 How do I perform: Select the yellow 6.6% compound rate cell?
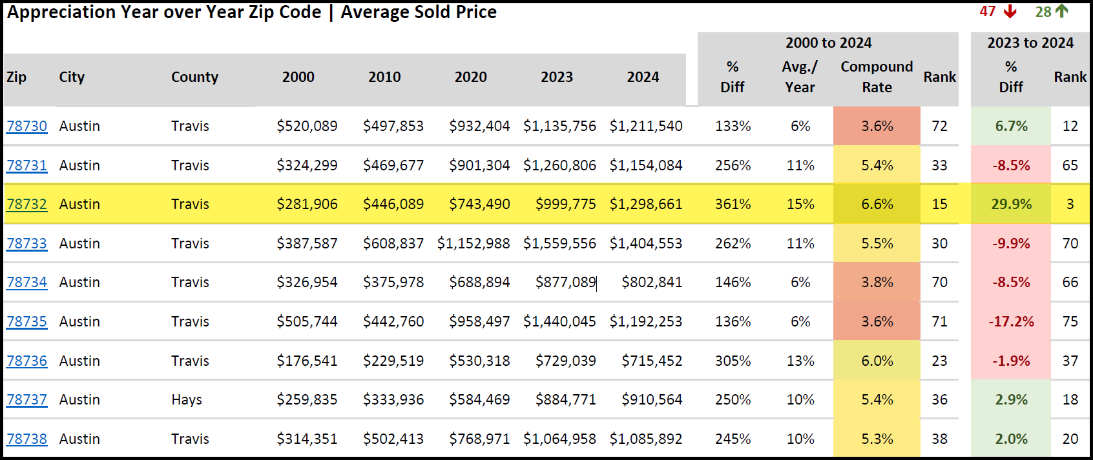tap(877, 204)
